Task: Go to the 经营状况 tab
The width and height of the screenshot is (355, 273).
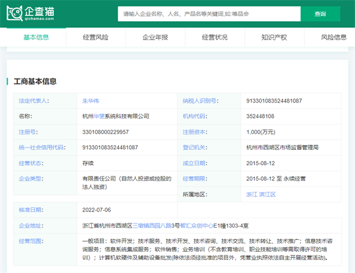Action: click(x=214, y=37)
